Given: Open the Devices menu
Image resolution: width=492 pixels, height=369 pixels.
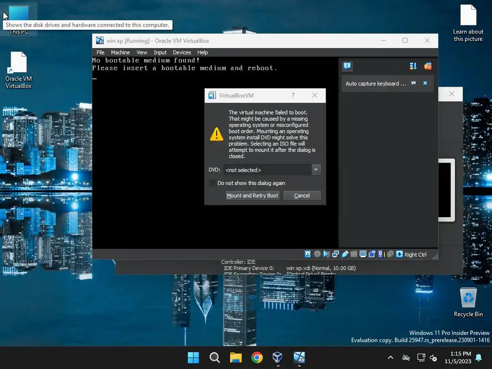Looking at the screenshot, I should 182,52.
